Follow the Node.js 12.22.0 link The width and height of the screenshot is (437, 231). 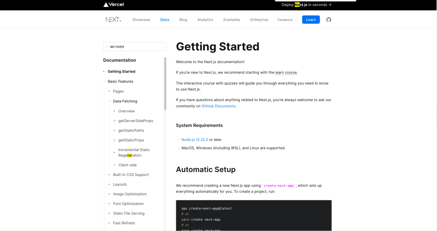tap(195, 140)
